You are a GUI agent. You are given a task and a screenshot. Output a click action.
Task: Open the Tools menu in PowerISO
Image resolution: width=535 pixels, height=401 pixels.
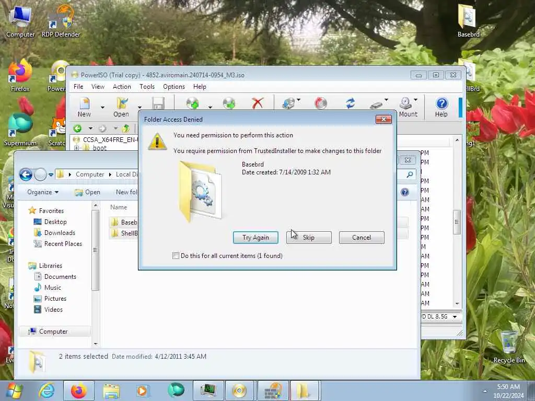click(147, 87)
